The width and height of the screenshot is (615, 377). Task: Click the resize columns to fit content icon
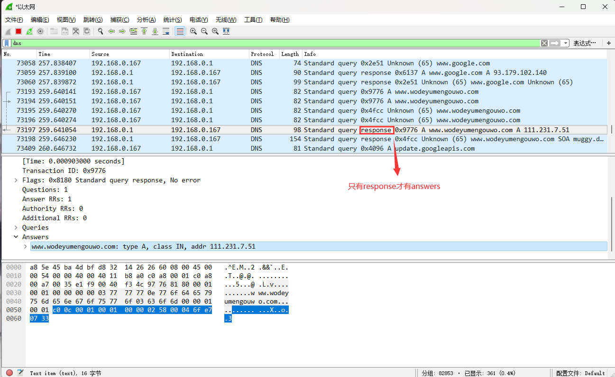click(x=226, y=31)
